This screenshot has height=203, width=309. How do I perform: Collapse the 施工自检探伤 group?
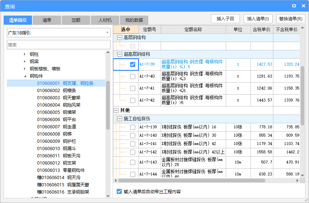coord(120,119)
